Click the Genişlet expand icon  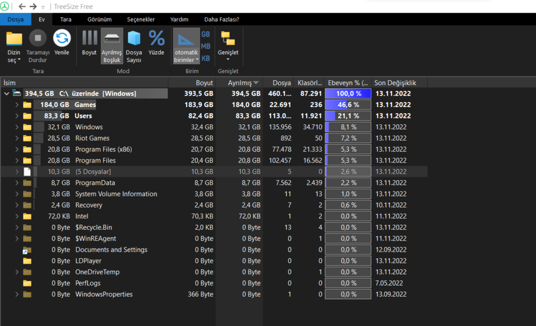pos(228,40)
